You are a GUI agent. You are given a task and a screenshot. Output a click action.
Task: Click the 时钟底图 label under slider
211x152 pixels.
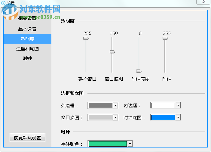pyautogui.click(x=140, y=79)
